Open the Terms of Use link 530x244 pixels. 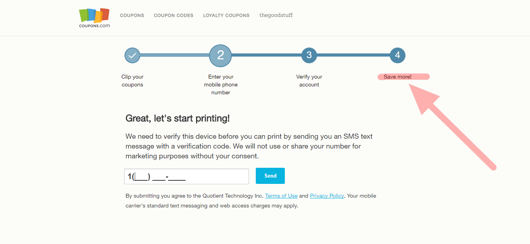coord(281,196)
